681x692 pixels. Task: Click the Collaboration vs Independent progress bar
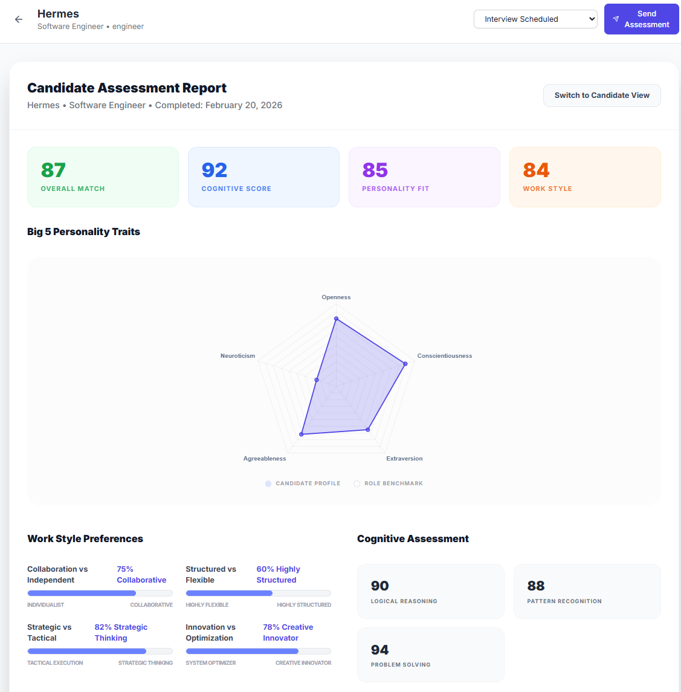100,593
